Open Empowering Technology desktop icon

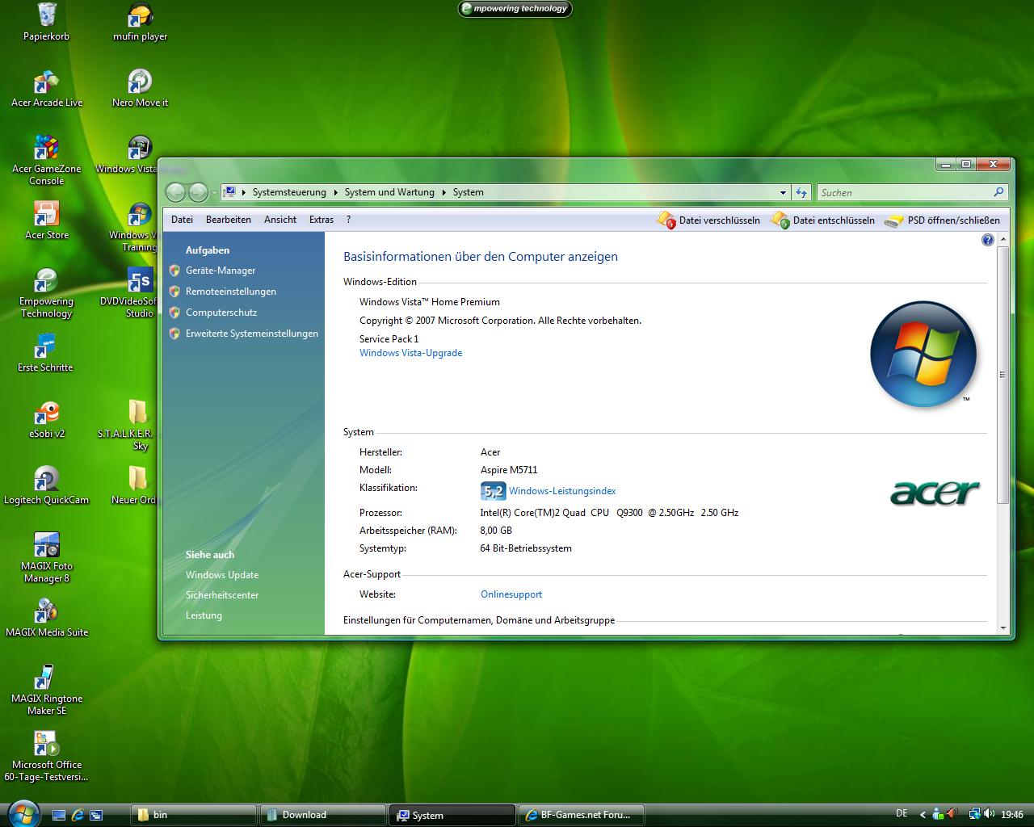click(x=47, y=292)
